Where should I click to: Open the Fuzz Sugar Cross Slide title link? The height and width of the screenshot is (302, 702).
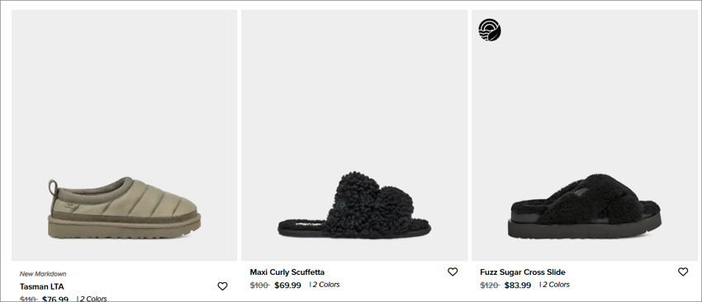(x=523, y=272)
